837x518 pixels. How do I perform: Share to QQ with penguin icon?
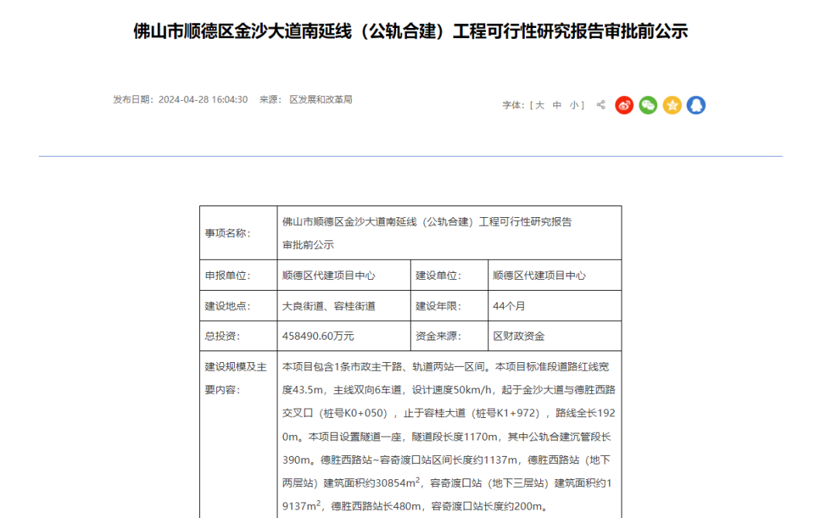[696, 105]
